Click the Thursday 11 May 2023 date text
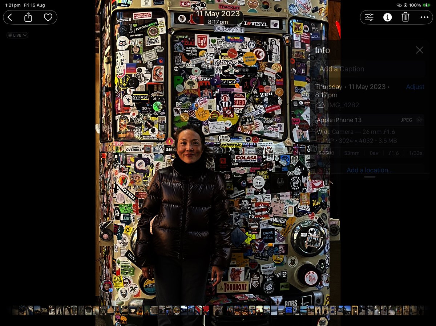436x326 pixels. 352,91
